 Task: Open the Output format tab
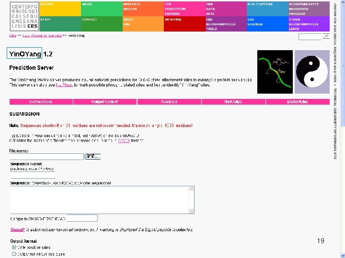pyautogui.click(x=105, y=102)
